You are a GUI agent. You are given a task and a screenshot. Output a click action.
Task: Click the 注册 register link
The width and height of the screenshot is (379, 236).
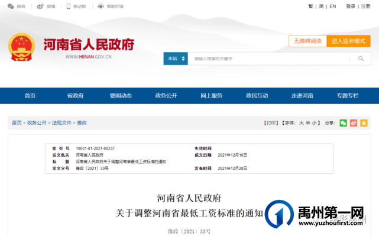click(x=366, y=7)
